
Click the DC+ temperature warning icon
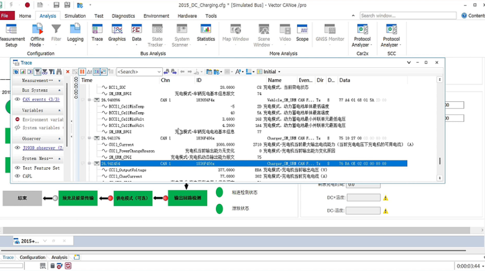385,198
